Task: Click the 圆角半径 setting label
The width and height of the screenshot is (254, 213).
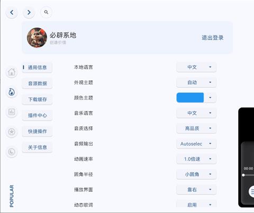Action: (x=84, y=174)
